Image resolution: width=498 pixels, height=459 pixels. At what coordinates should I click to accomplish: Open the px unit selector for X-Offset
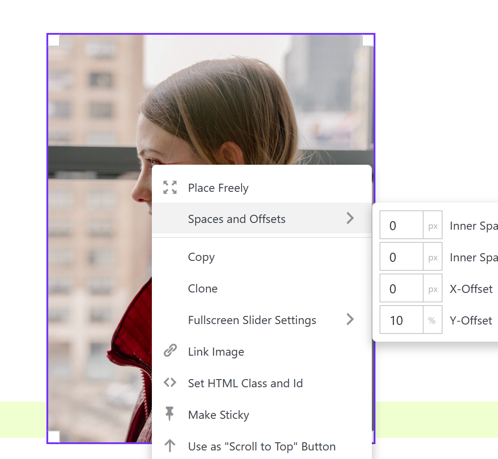(x=433, y=289)
